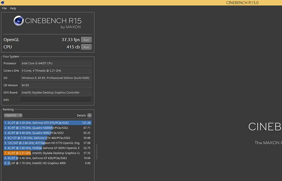Click the Cores x GHz field
Screen dimensions: 282x181
(x=56, y=70)
